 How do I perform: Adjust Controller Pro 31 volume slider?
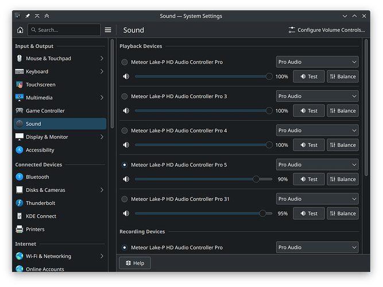pyautogui.click(x=203, y=214)
